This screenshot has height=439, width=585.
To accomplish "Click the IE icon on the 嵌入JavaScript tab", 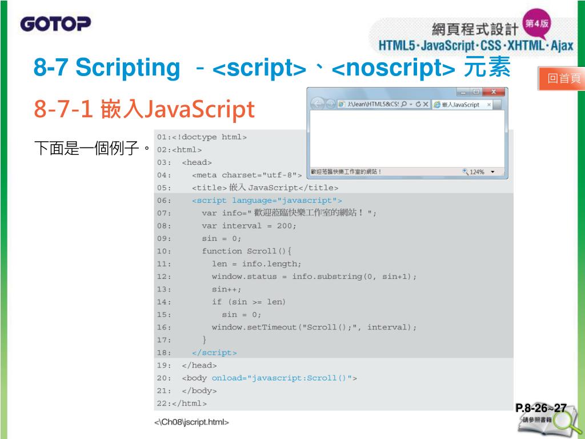I will point(437,105).
